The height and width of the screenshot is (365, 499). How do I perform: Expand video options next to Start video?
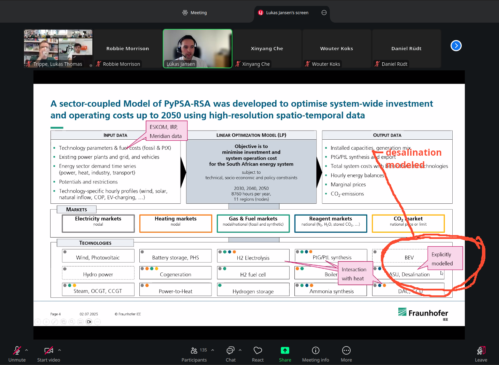60,350
